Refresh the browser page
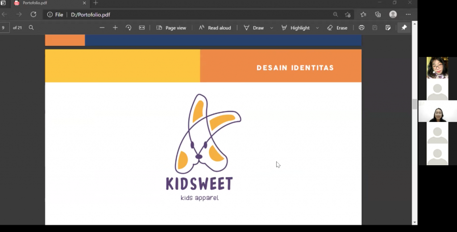The height and width of the screenshot is (232, 457). (x=33, y=14)
